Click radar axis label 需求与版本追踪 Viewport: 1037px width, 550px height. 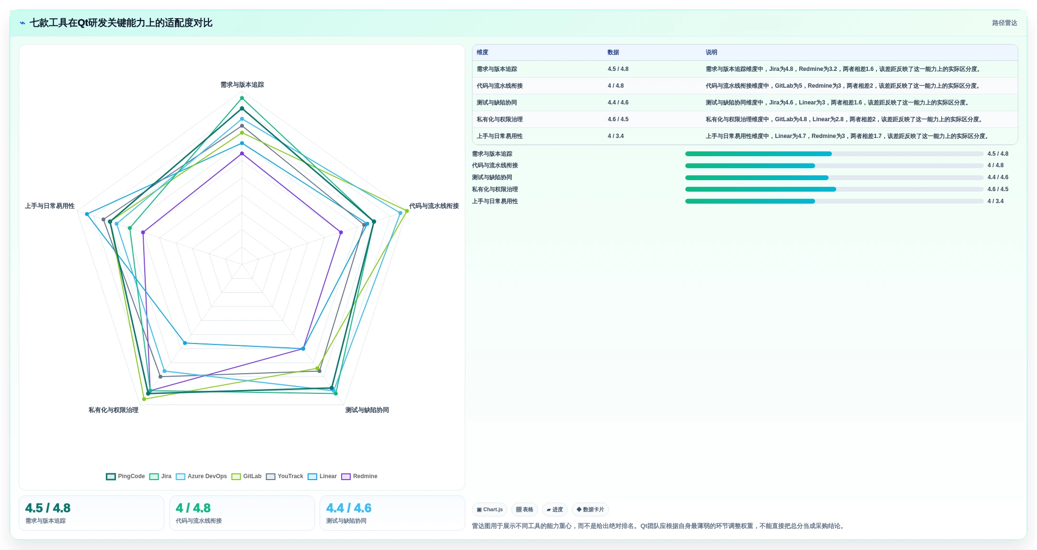[x=242, y=85]
